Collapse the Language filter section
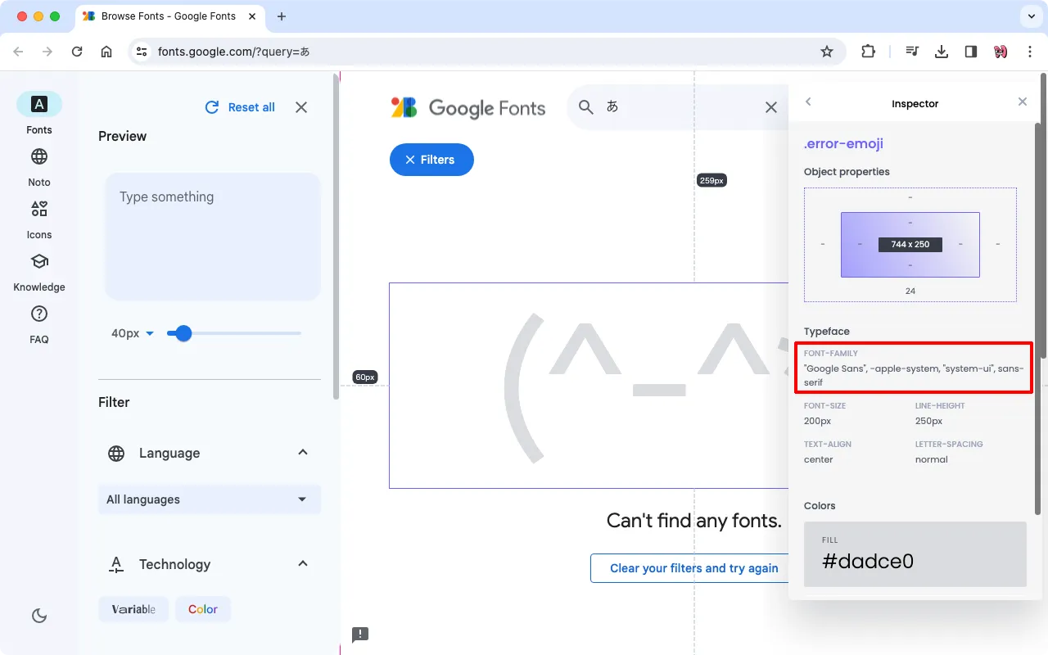The image size is (1048, 655). point(302,453)
